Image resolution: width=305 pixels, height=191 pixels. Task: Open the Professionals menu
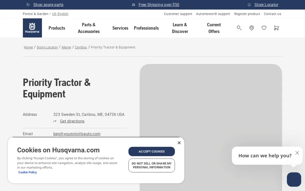click(x=146, y=28)
